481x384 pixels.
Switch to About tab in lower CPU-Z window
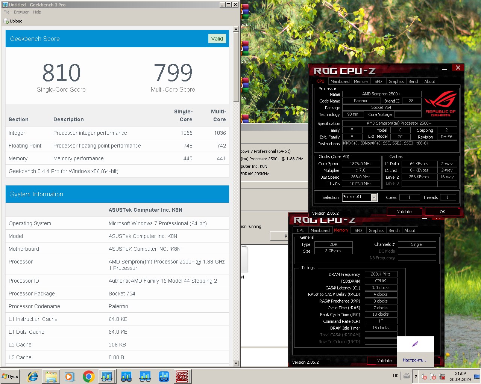[x=410, y=230]
